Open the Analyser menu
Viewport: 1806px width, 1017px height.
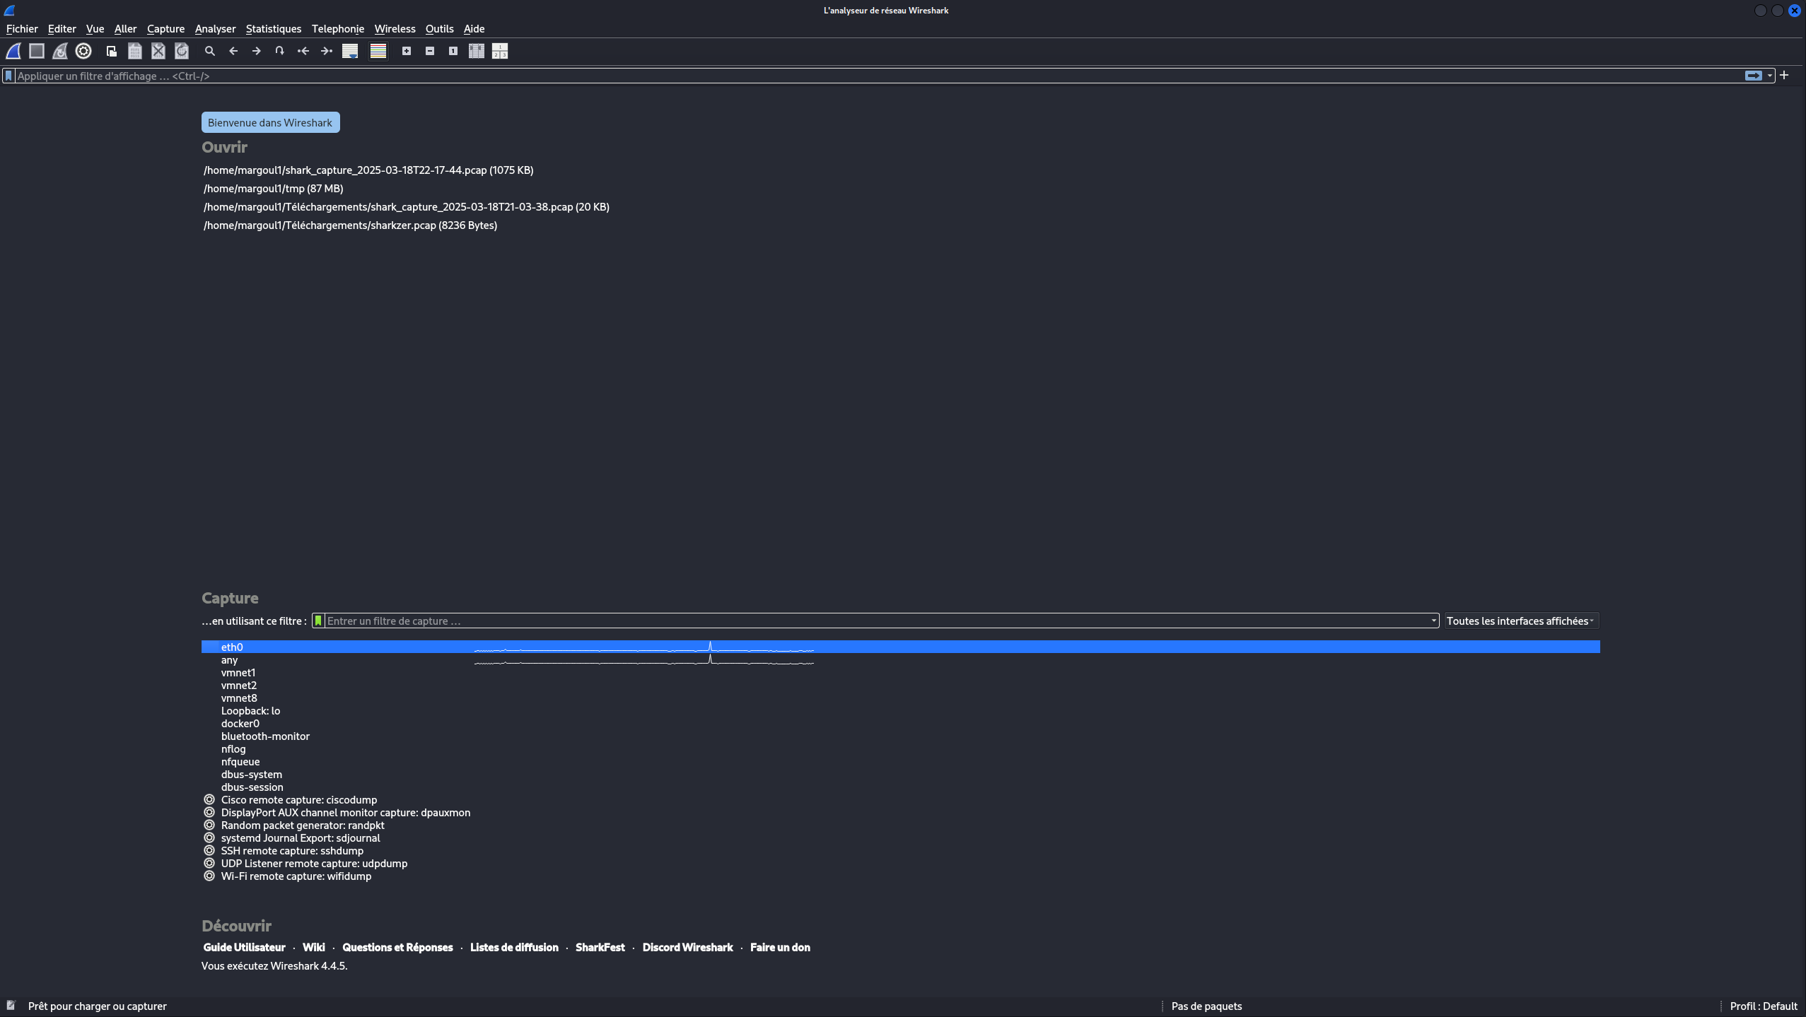(215, 29)
